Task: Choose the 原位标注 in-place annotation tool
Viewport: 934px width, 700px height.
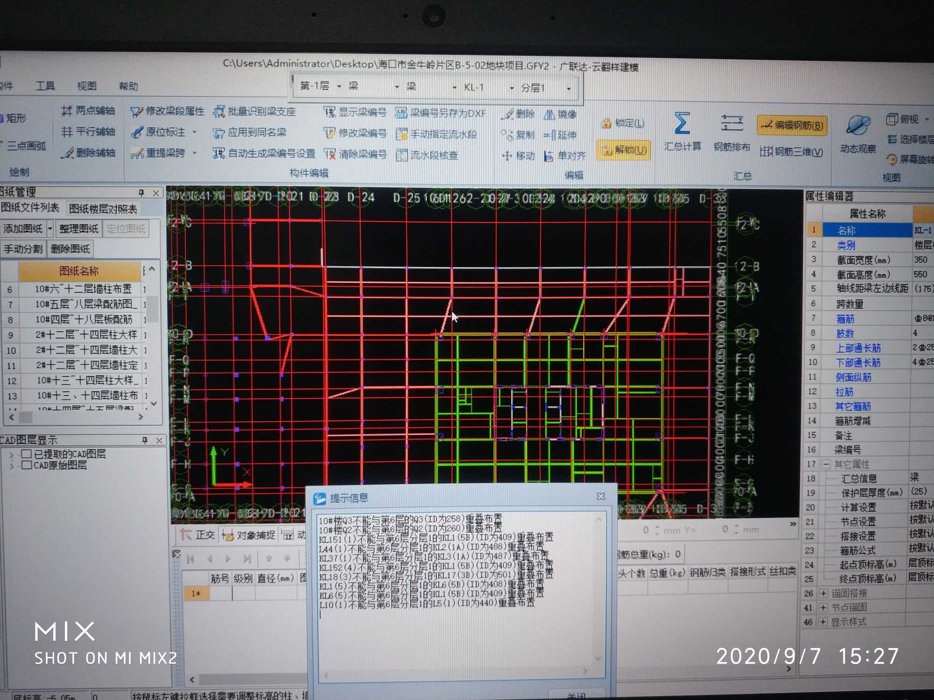Action: [158, 132]
